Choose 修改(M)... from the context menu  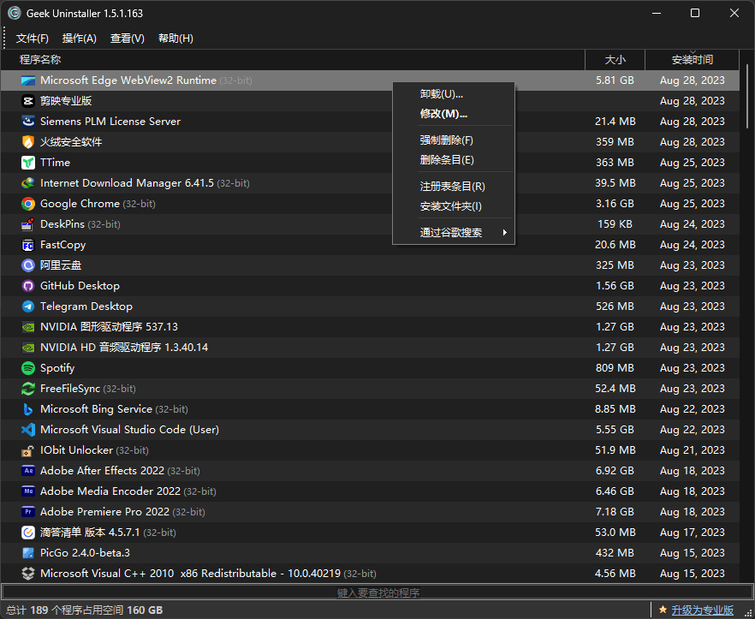pos(454,114)
